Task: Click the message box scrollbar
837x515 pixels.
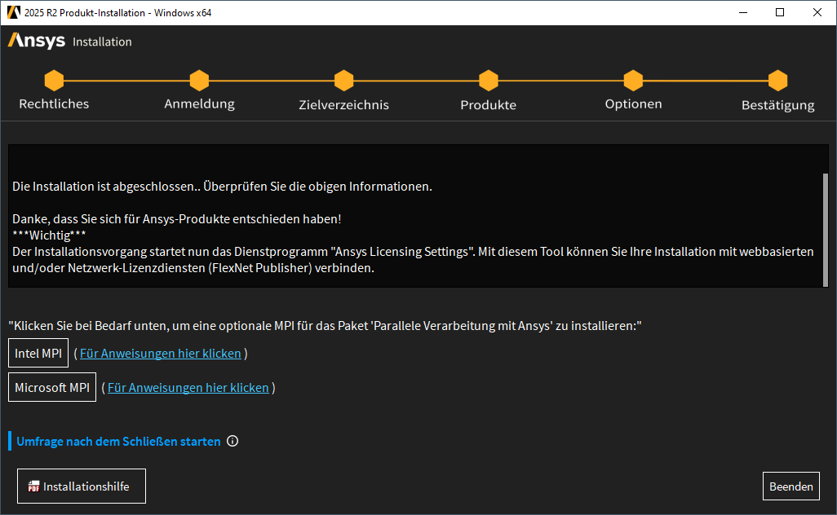Action: pos(826,229)
